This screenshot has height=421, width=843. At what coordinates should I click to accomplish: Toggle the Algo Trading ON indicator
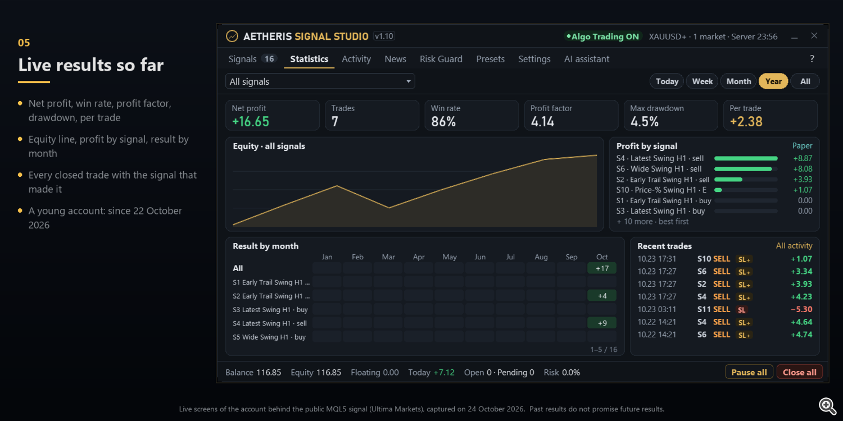[602, 36]
